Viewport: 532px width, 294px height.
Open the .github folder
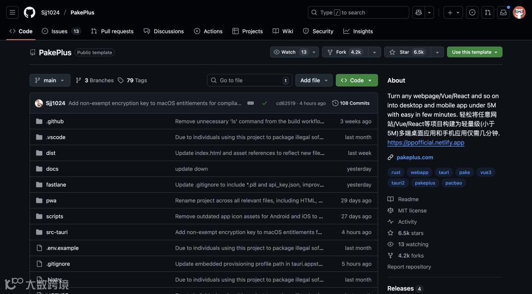click(x=55, y=121)
